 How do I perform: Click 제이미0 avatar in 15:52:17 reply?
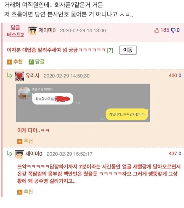[x=20, y=154]
